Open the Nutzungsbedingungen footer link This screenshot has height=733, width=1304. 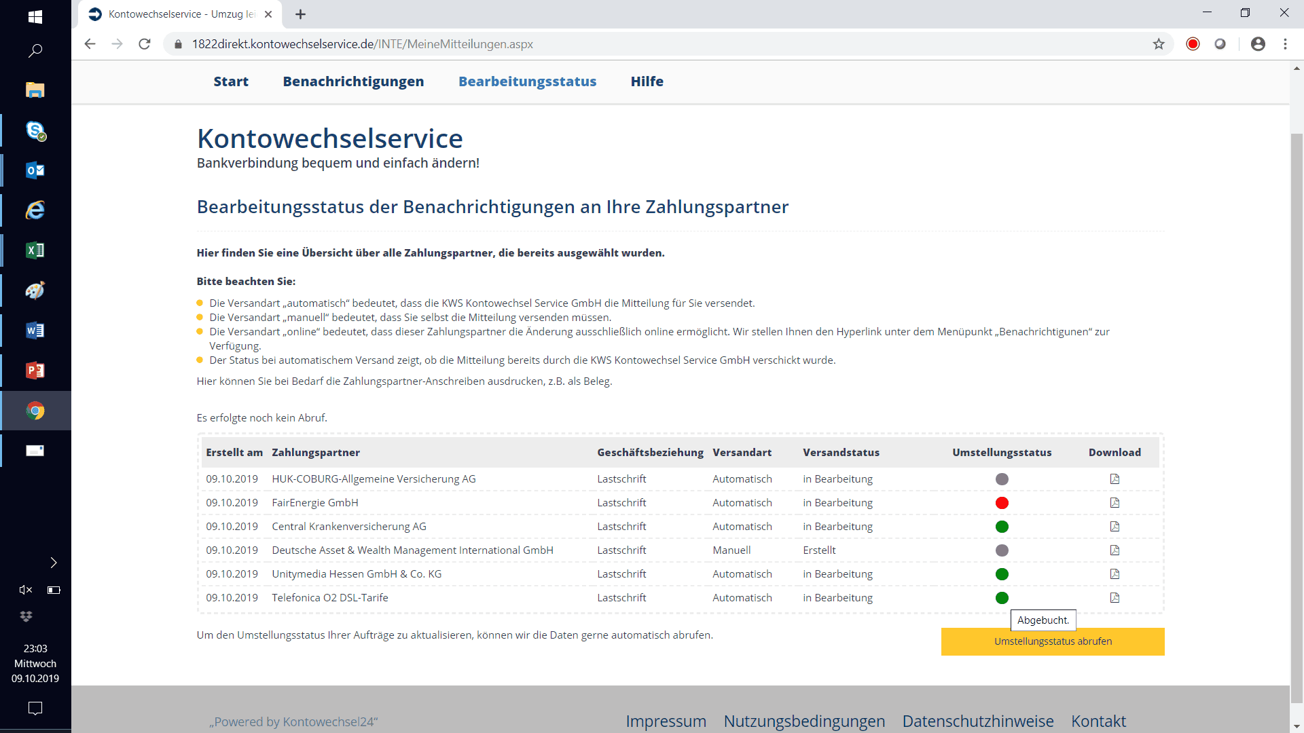pyautogui.click(x=804, y=721)
